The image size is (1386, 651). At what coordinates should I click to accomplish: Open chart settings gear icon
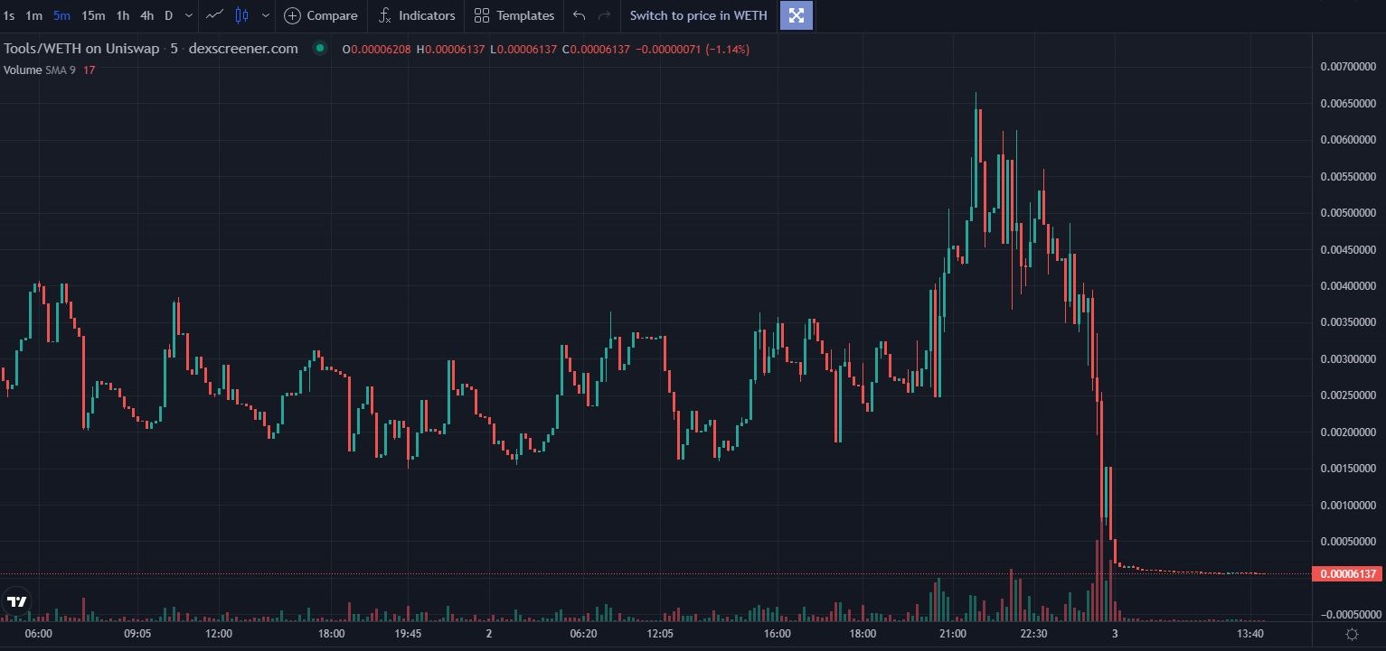click(1352, 634)
